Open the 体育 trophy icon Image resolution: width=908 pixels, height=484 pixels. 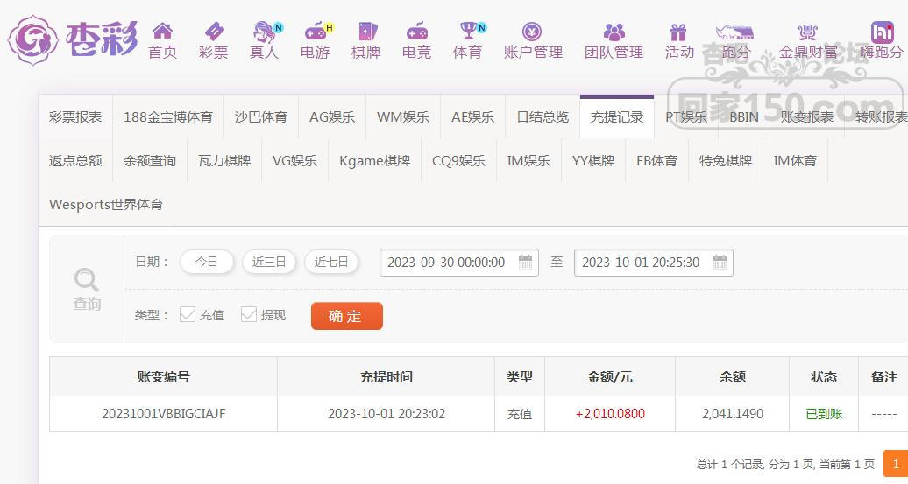(x=470, y=30)
